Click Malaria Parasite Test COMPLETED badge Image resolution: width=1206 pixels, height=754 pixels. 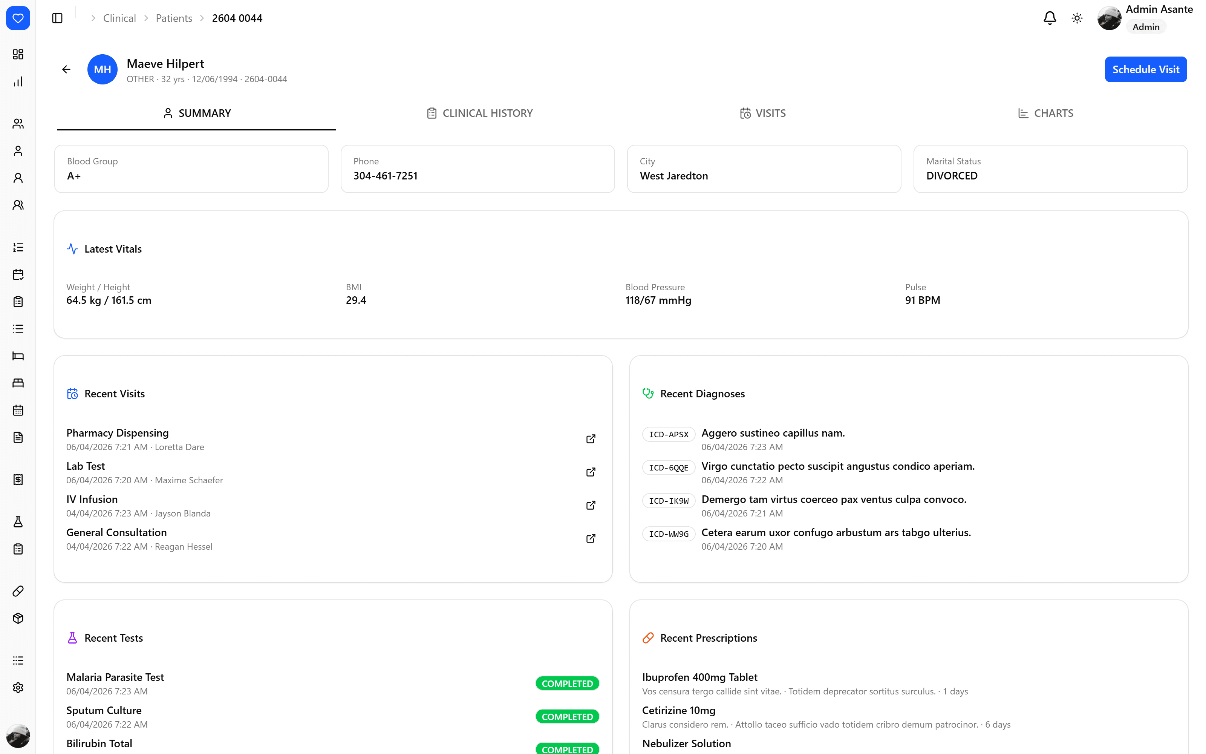tap(567, 684)
